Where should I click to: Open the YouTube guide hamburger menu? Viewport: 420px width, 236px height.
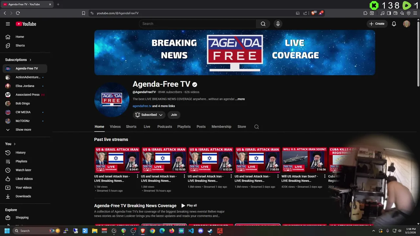click(8, 24)
